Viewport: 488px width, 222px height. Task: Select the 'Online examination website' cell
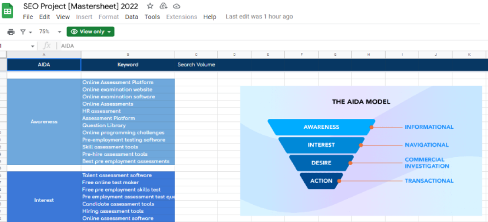[128, 89]
